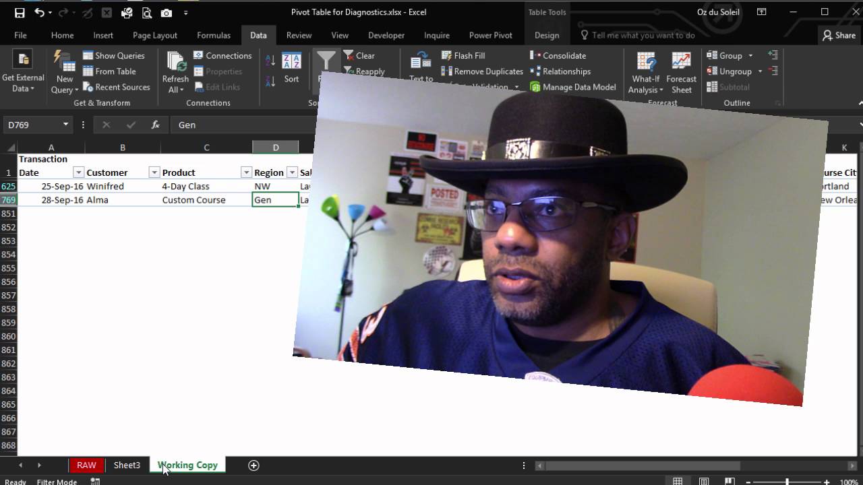Open New Query dropdown
863x485 pixels.
click(65, 71)
